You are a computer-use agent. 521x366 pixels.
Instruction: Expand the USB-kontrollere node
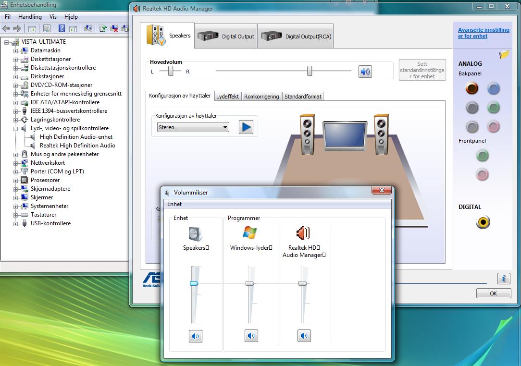[15, 223]
